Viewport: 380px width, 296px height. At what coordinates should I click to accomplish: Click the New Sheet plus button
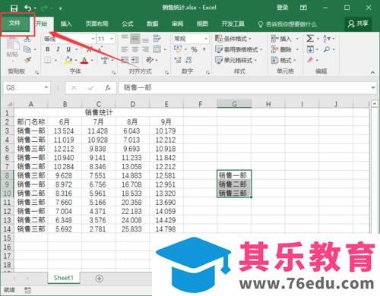point(100,279)
